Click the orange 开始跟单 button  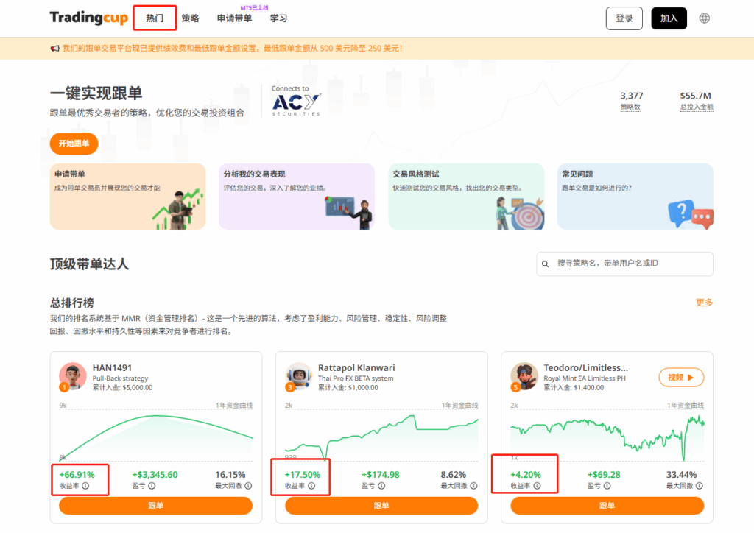click(x=74, y=144)
